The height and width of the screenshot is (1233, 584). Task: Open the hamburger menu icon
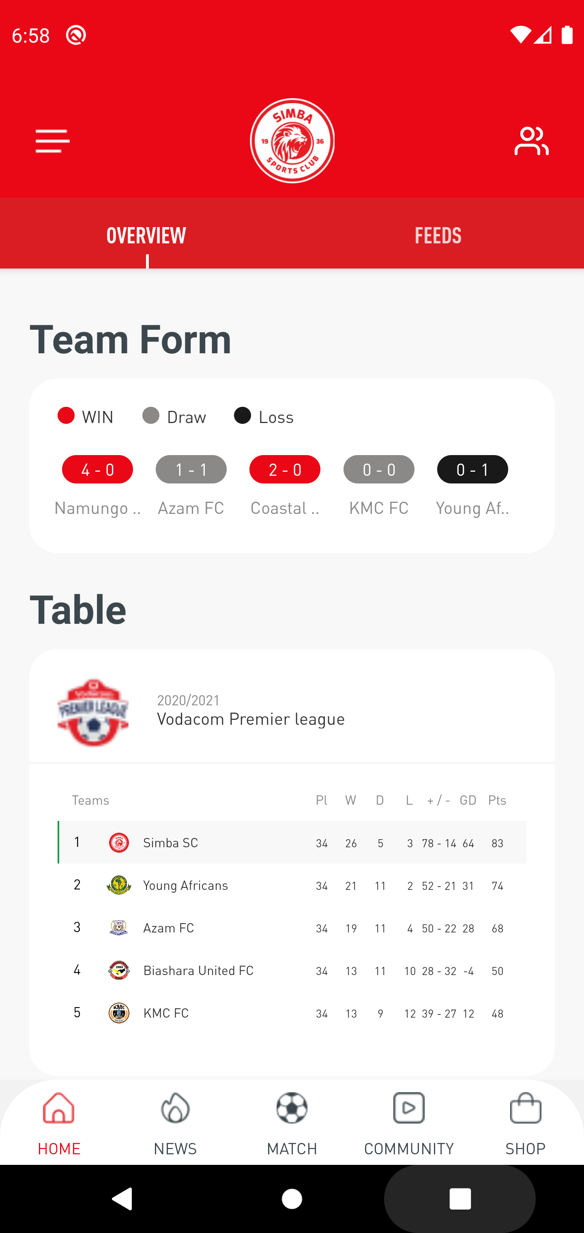[x=53, y=141]
